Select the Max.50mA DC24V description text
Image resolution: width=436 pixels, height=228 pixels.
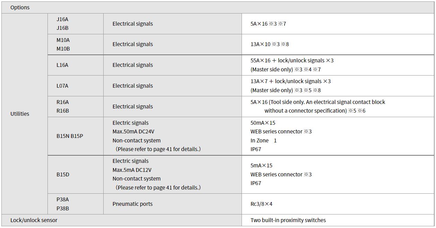[134, 132]
